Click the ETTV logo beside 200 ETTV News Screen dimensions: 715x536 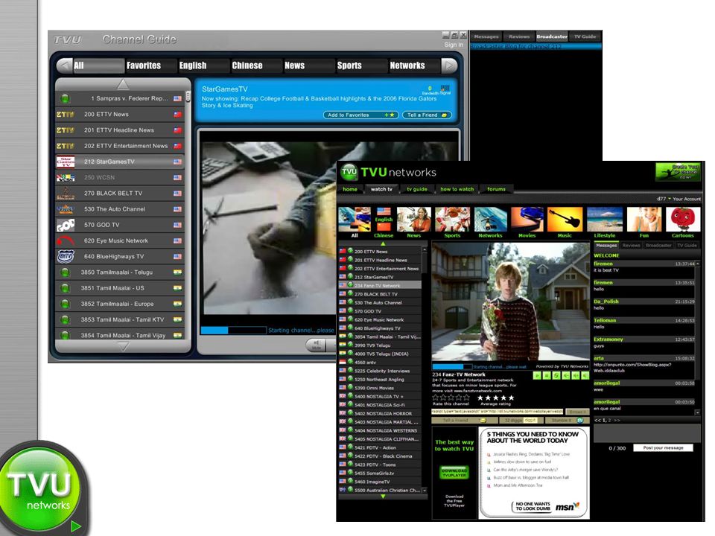(x=66, y=115)
